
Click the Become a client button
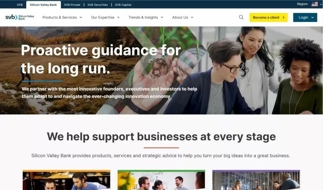pyautogui.click(x=268, y=18)
